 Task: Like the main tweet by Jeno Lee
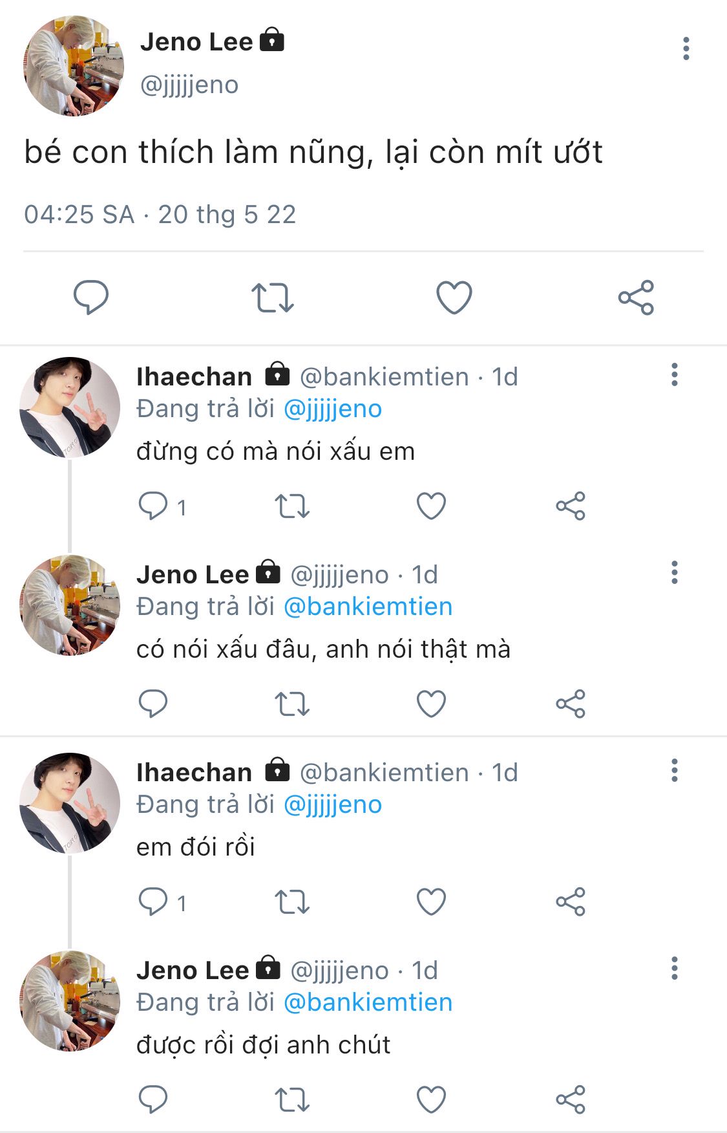click(x=454, y=297)
